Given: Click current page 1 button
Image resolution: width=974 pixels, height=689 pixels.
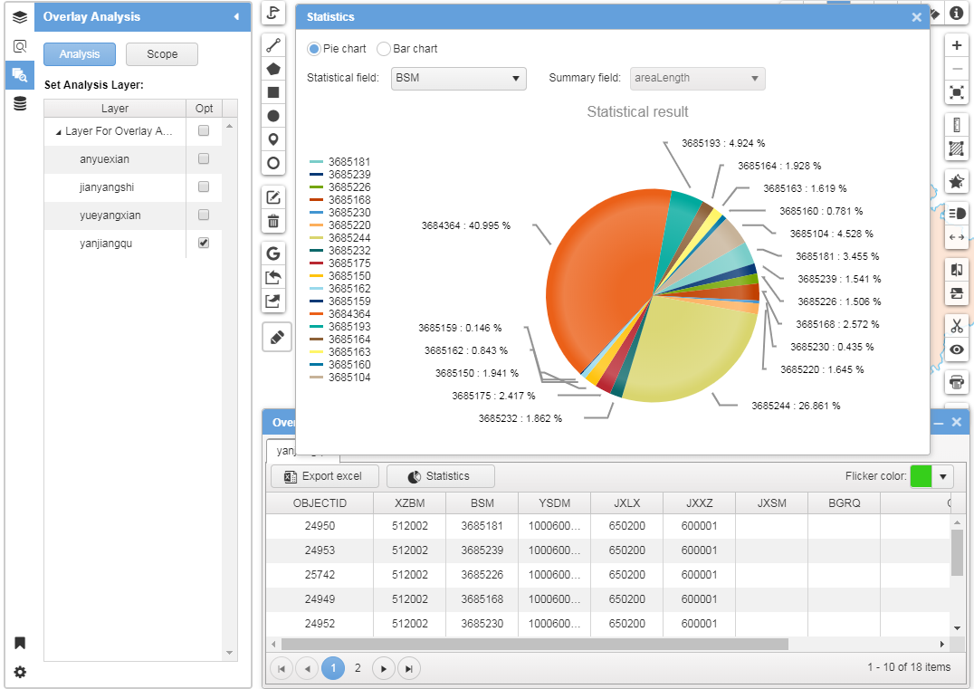Looking at the screenshot, I should pyautogui.click(x=333, y=668).
